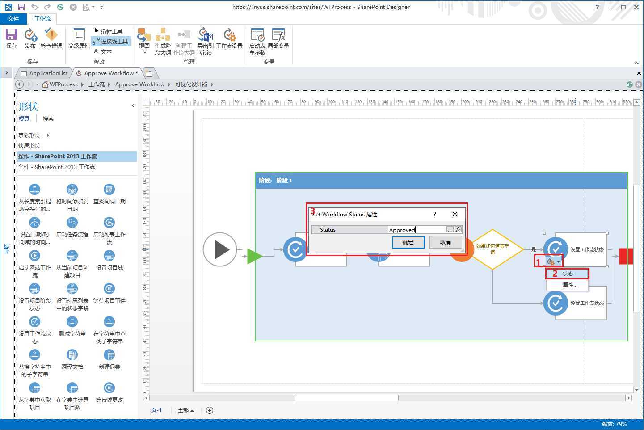The width and height of the screenshot is (644, 430).
Task: Select the 文本 text tool
Action: tap(102, 51)
